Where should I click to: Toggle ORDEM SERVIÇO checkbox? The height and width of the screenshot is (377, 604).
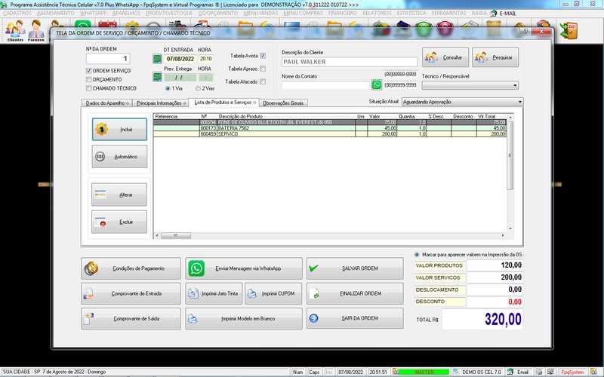pyautogui.click(x=89, y=71)
